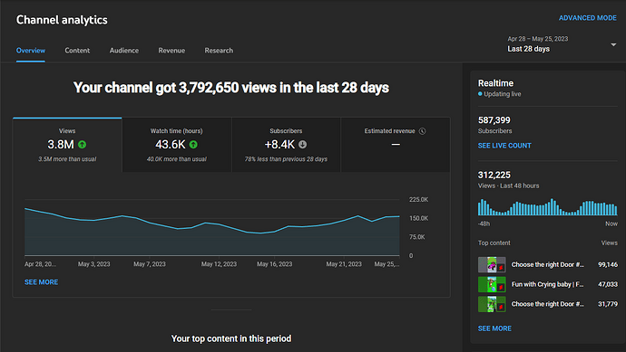Viewport: 626px width, 352px height.
Task: Expand the Last 28 days date dropdown
Action: pyautogui.click(x=613, y=44)
